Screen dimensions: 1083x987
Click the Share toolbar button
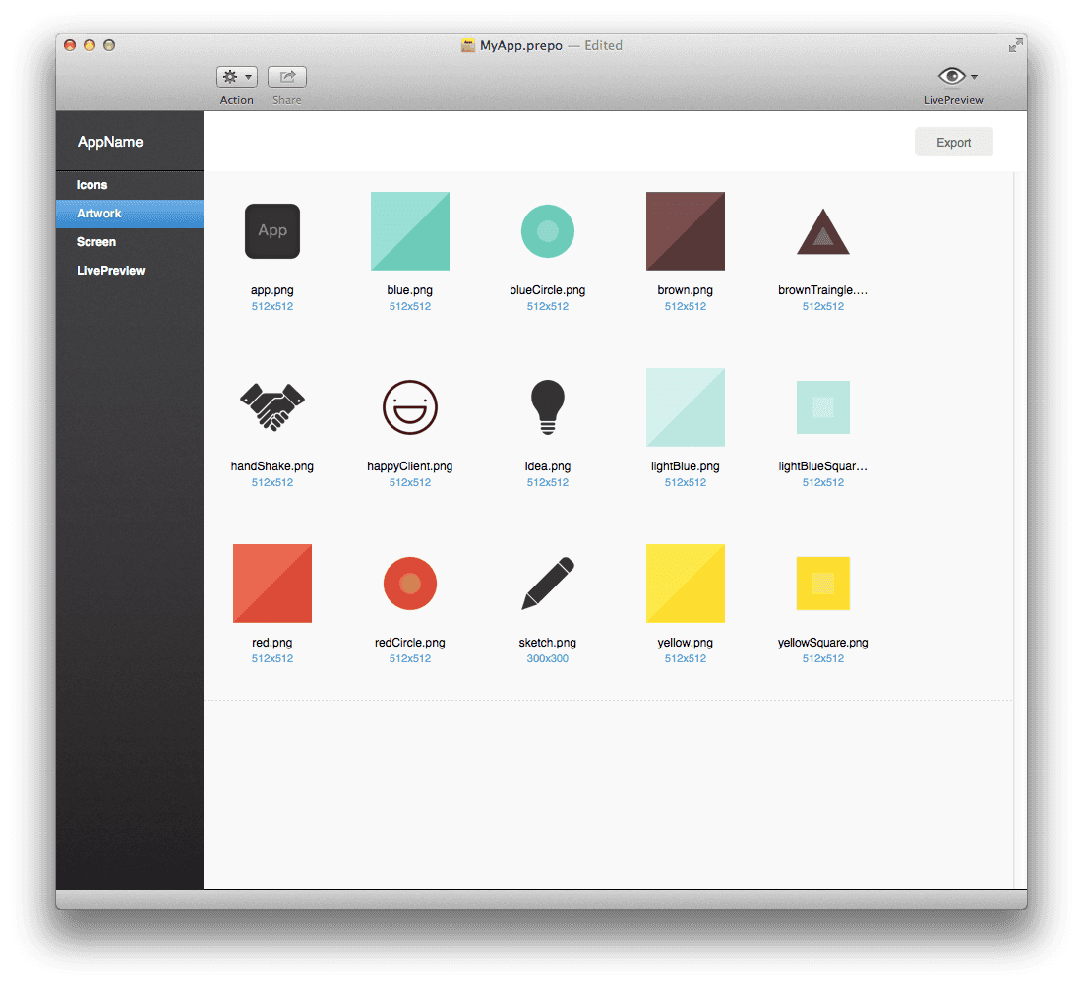tap(286, 77)
